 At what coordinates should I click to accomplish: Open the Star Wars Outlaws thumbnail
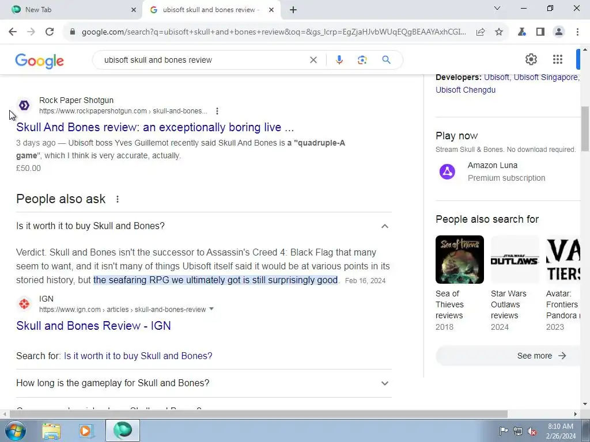(x=515, y=260)
